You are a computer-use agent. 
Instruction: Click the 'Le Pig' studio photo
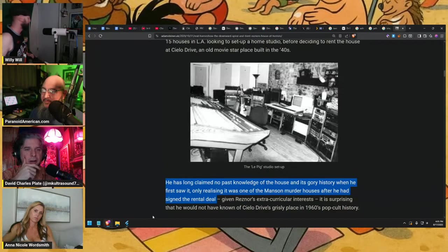pos(264,112)
